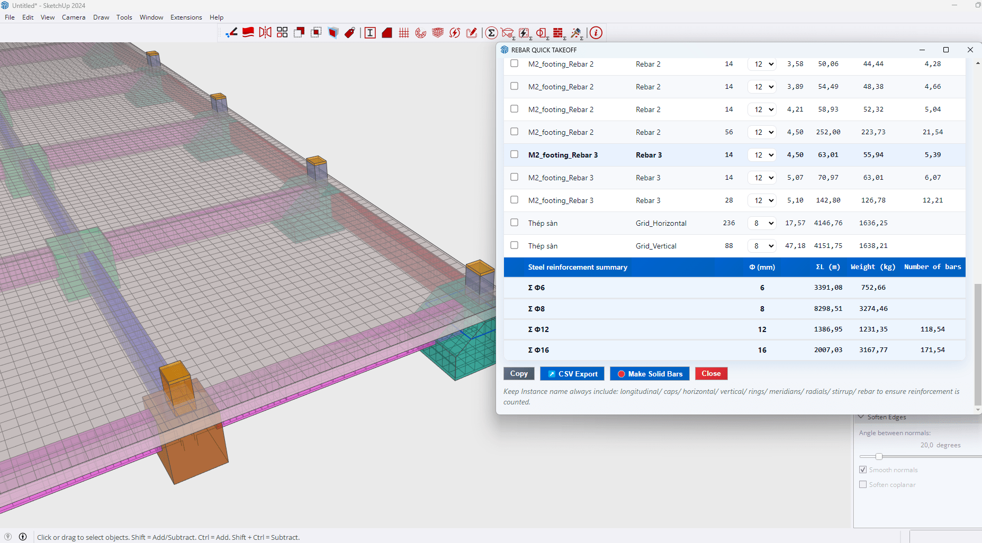
Task: Click the red tag icon
Action: pyautogui.click(x=350, y=33)
